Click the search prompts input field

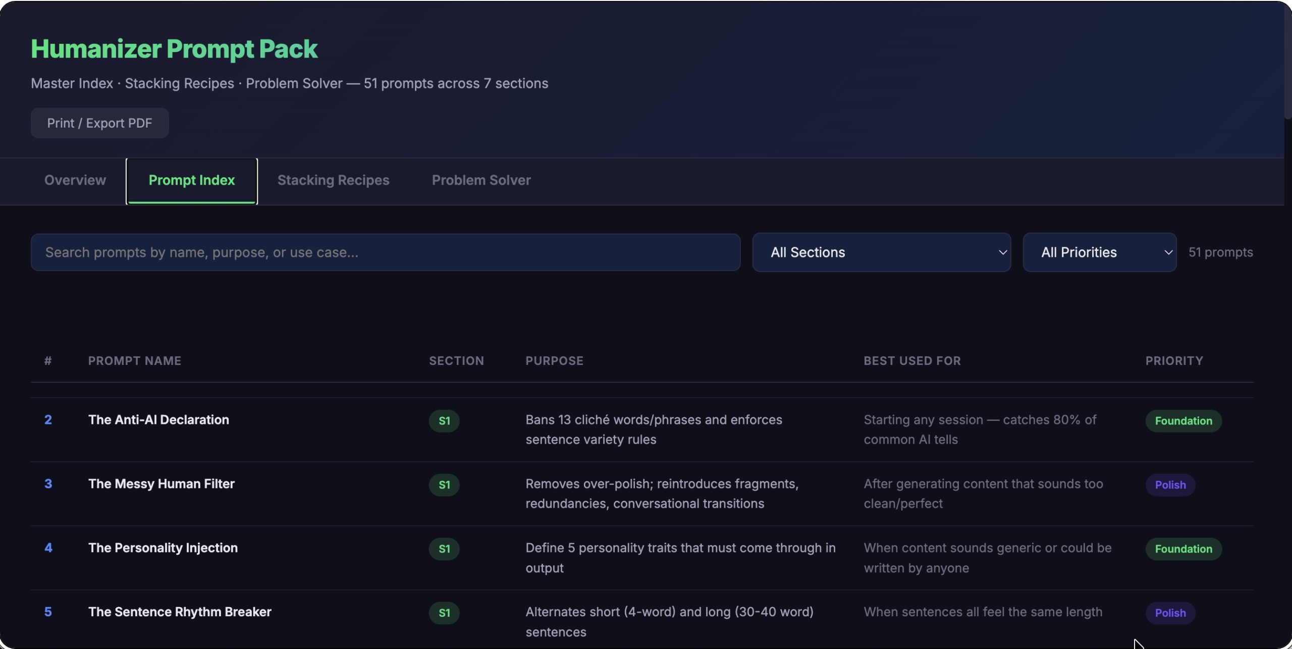click(385, 252)
